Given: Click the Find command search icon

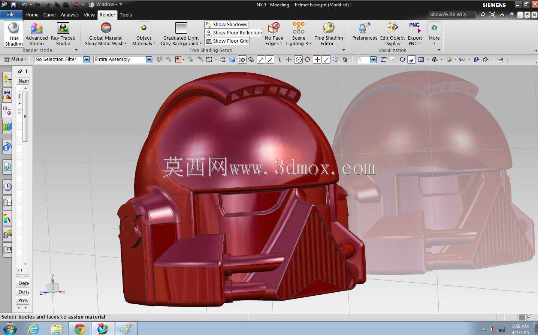Looking at the screenshot, I should coord(483,15).
